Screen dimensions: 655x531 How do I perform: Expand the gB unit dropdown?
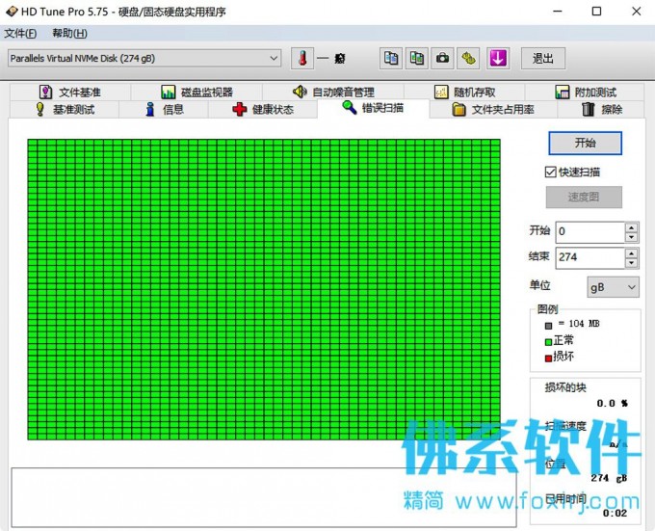pyautogui.click(x=613, y=287)
